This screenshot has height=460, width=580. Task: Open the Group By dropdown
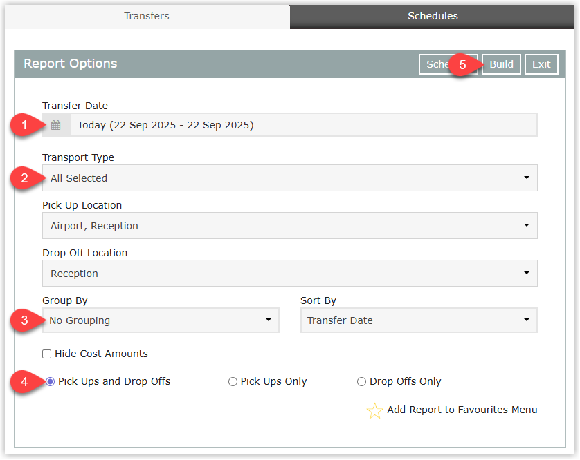(x=161, y=320)
